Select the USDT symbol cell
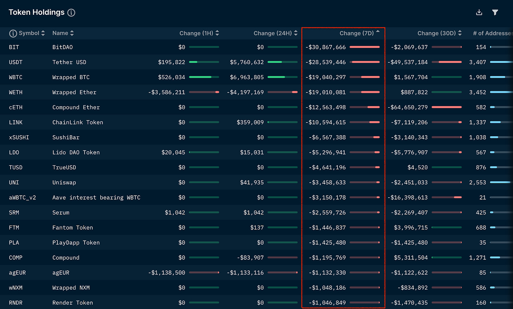513x309 pixels. point(16,62)
